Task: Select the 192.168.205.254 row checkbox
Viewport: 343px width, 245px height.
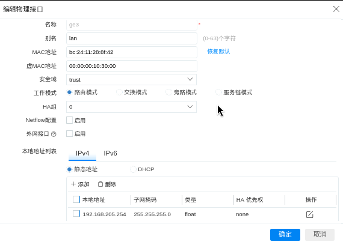Action: coord(76,214)
